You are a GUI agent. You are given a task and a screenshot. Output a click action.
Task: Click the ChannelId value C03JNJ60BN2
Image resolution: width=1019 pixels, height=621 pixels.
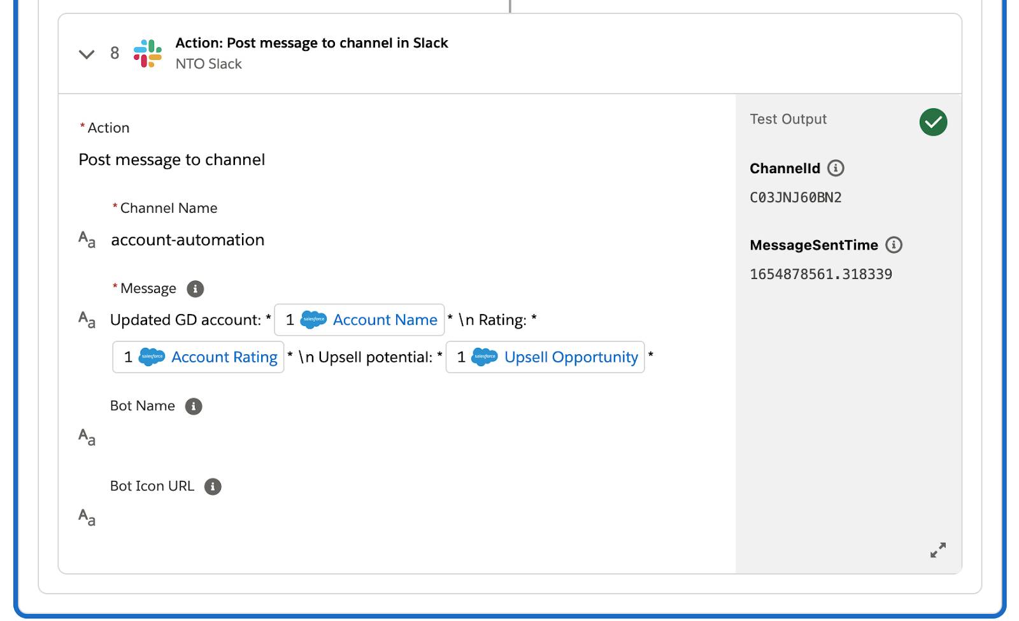(x=795, y=197)
